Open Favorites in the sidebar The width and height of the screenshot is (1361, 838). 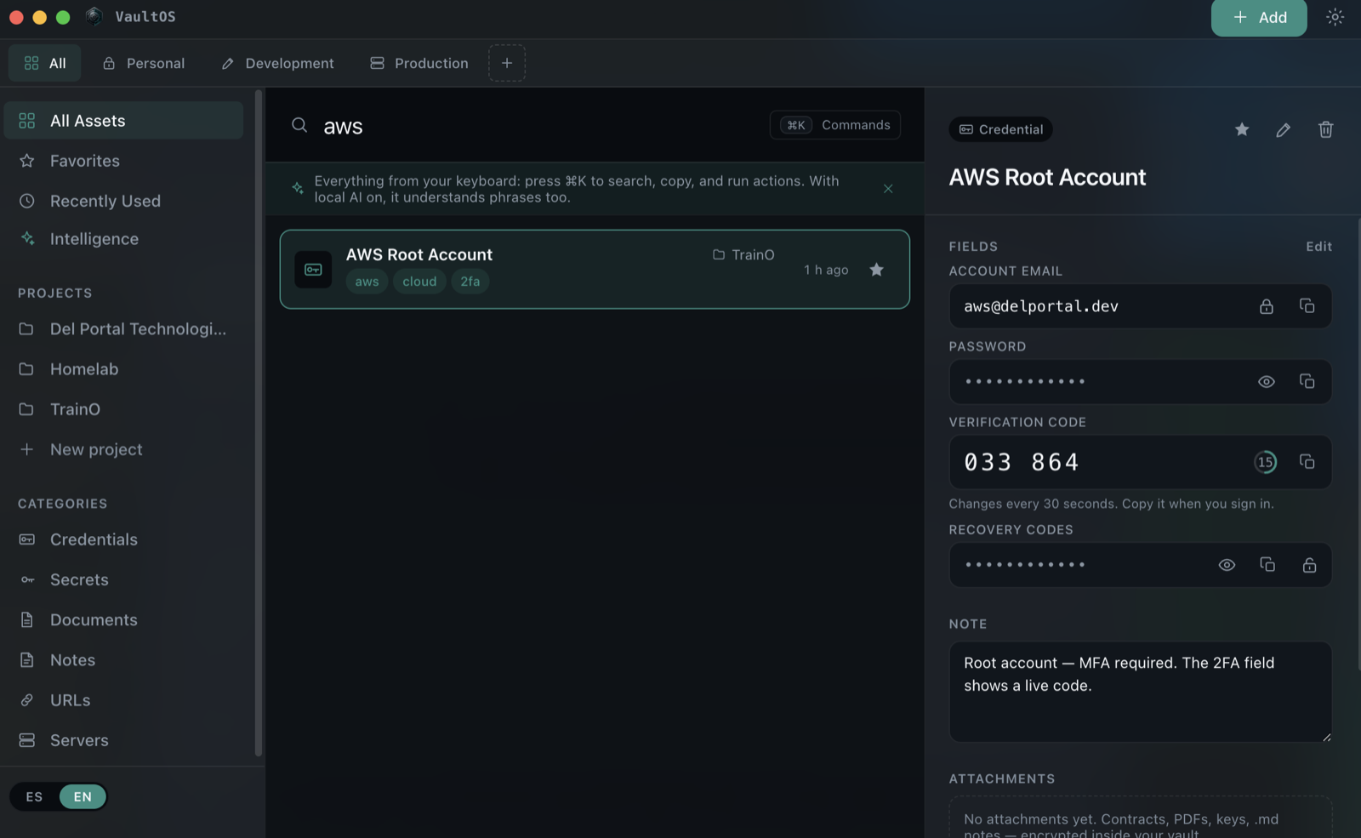(123, 161)
